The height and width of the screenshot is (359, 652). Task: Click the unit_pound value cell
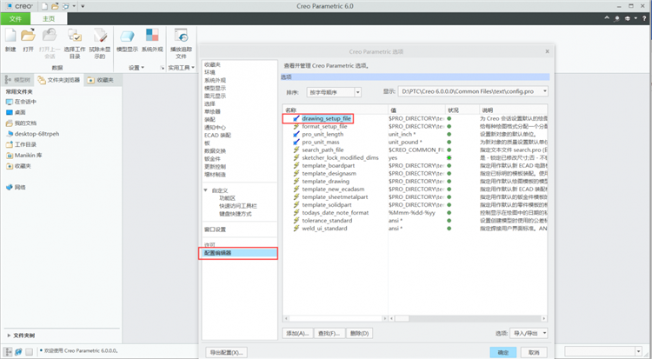(x=405, y=143)
